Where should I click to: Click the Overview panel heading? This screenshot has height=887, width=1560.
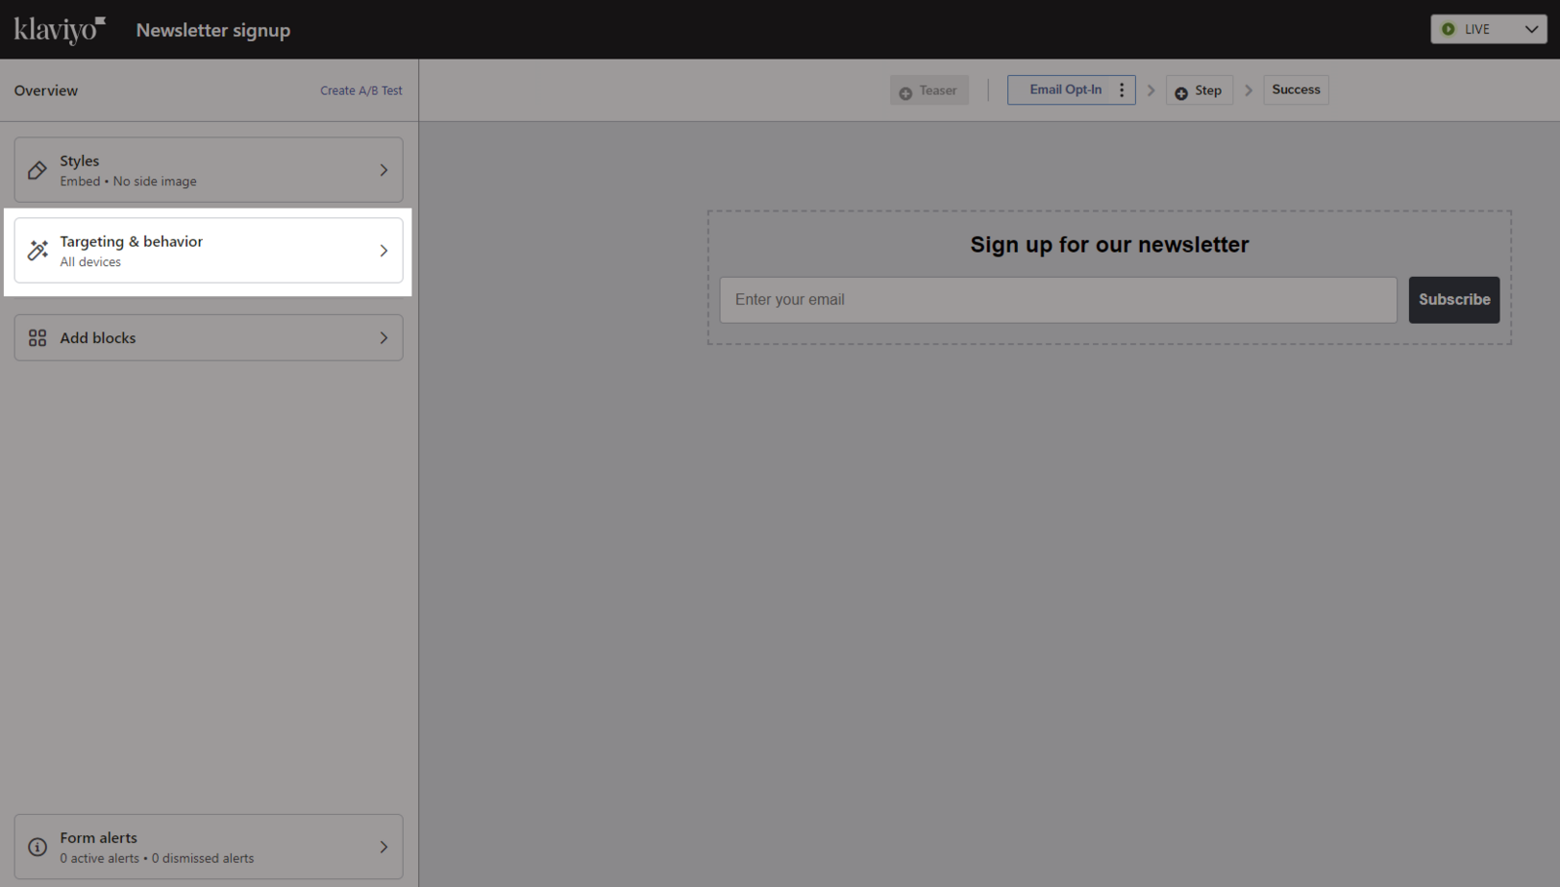(46, 91)
